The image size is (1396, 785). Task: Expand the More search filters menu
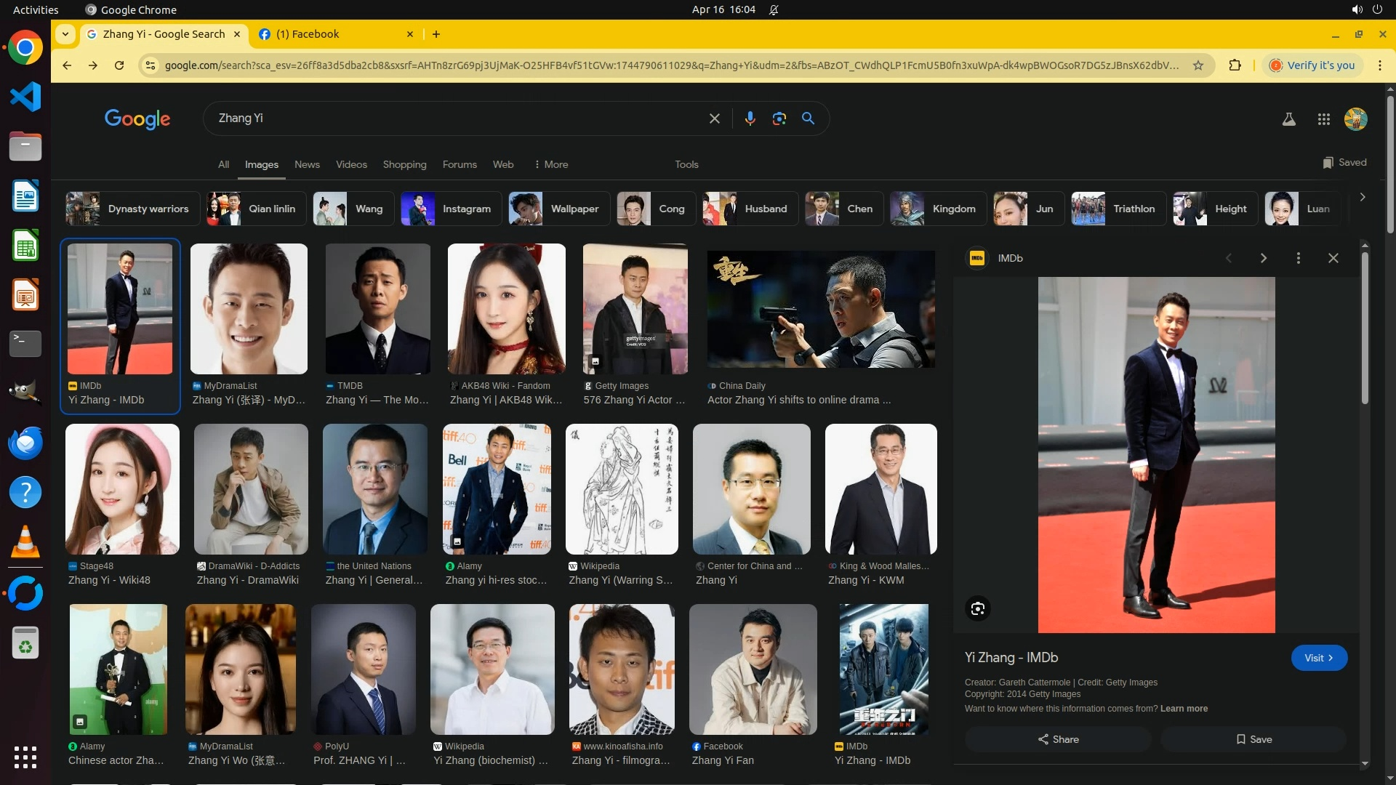pyautogui.click(x=551, y=164)
